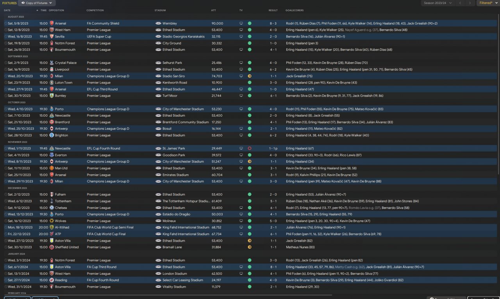This screenshot has width=500, height=299.
Task: Open the Season 2023/24 dropdown
Action: 437,3
